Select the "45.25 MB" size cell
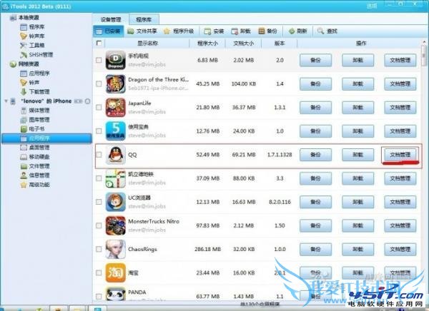Viewport: 429px width, 311px height. click(207, 84)
